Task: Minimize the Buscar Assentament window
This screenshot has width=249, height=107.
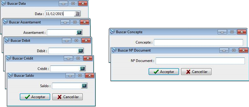Action: click(x=65, y=22)
